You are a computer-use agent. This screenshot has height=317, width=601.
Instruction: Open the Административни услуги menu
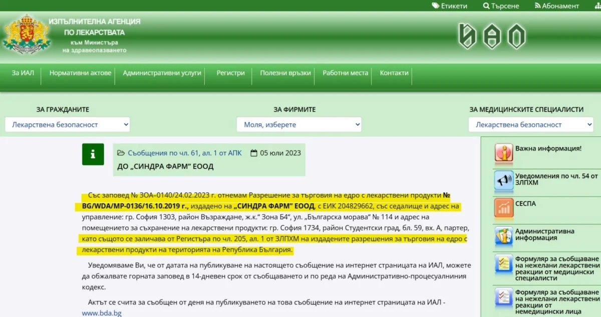tap(162, 73)
